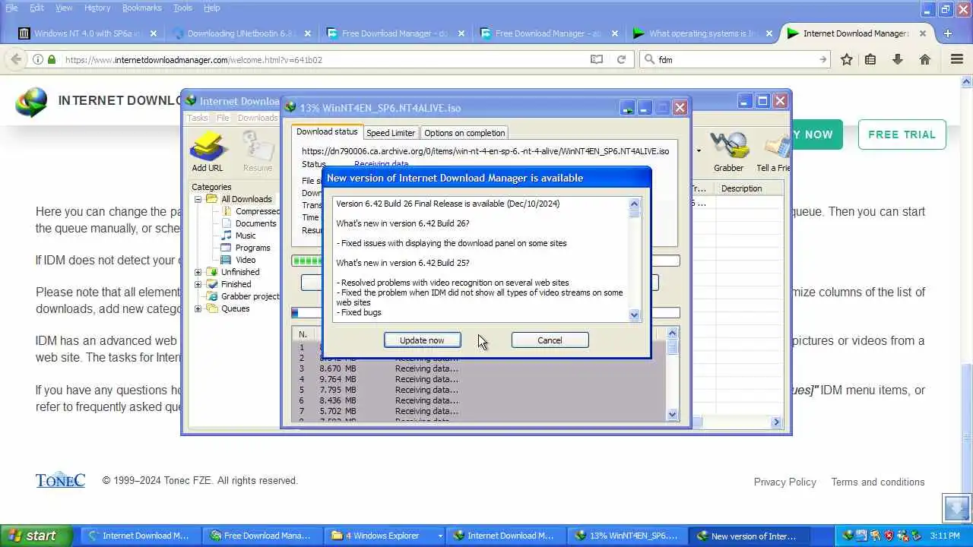The image size is (973, 547).
Task: Expand the Unfinished category
Action: click(198, 272)
